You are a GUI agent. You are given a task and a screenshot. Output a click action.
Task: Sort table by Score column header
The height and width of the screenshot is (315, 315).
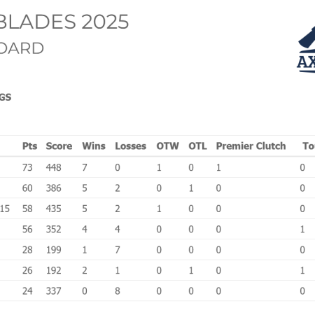click(x=59, y=146)
